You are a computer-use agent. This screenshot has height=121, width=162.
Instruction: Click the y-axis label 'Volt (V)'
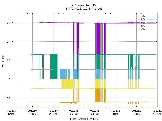[x=3, y=61]
